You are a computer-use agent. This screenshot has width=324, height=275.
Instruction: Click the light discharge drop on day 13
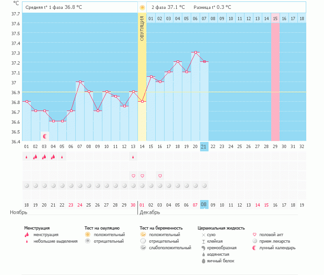tap(133, 157)
